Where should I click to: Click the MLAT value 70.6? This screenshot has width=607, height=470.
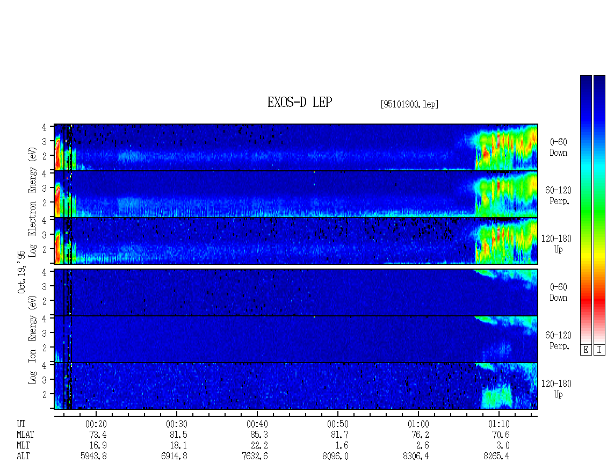pos(501,435)
